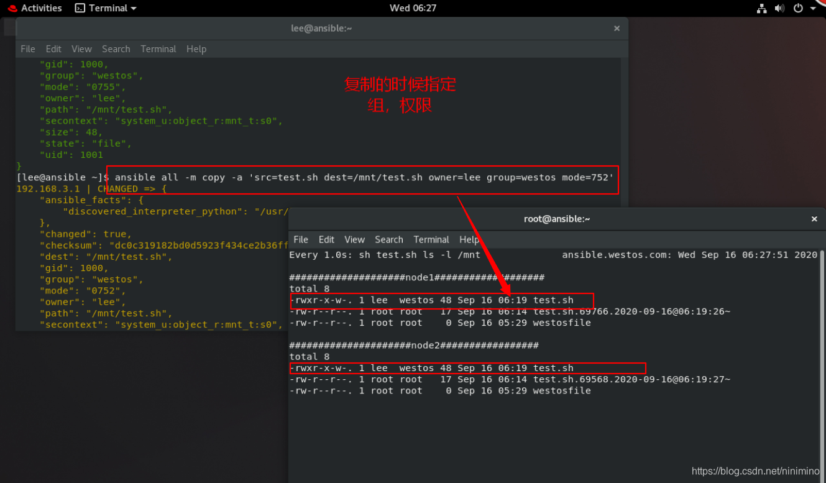
Task: Open Edit menu in root@ansible terminal
Action: (x=326, y=239)
